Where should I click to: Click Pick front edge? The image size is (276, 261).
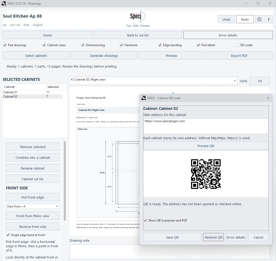tap(33, 197)
